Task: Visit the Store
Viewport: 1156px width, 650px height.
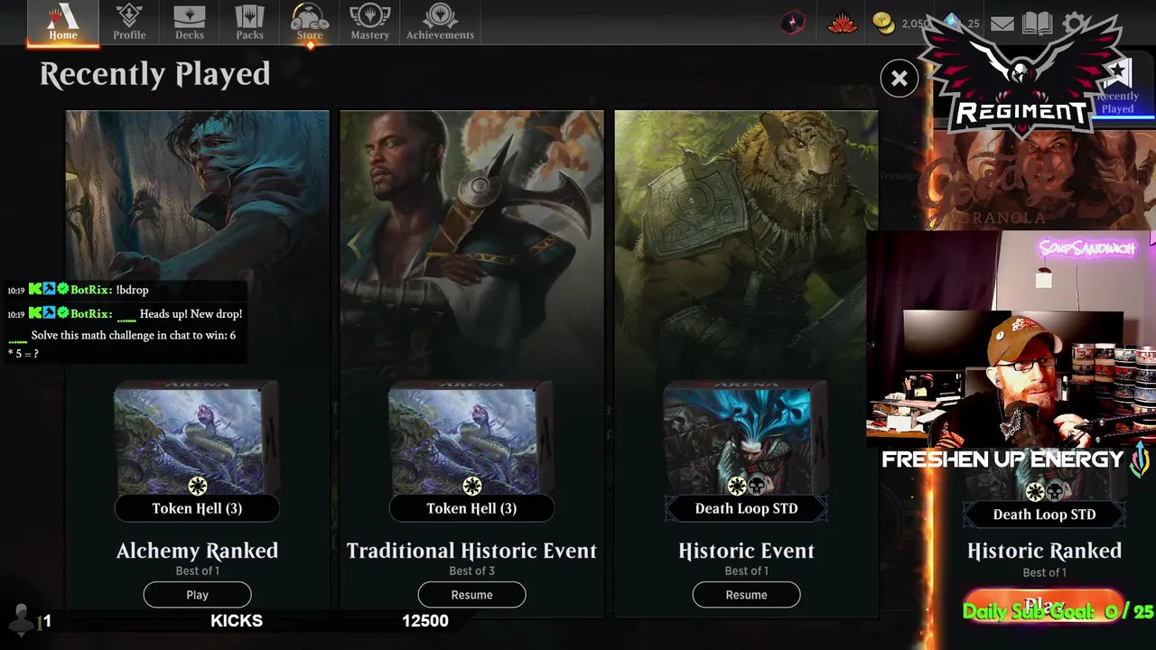Action: pos(310,23)
